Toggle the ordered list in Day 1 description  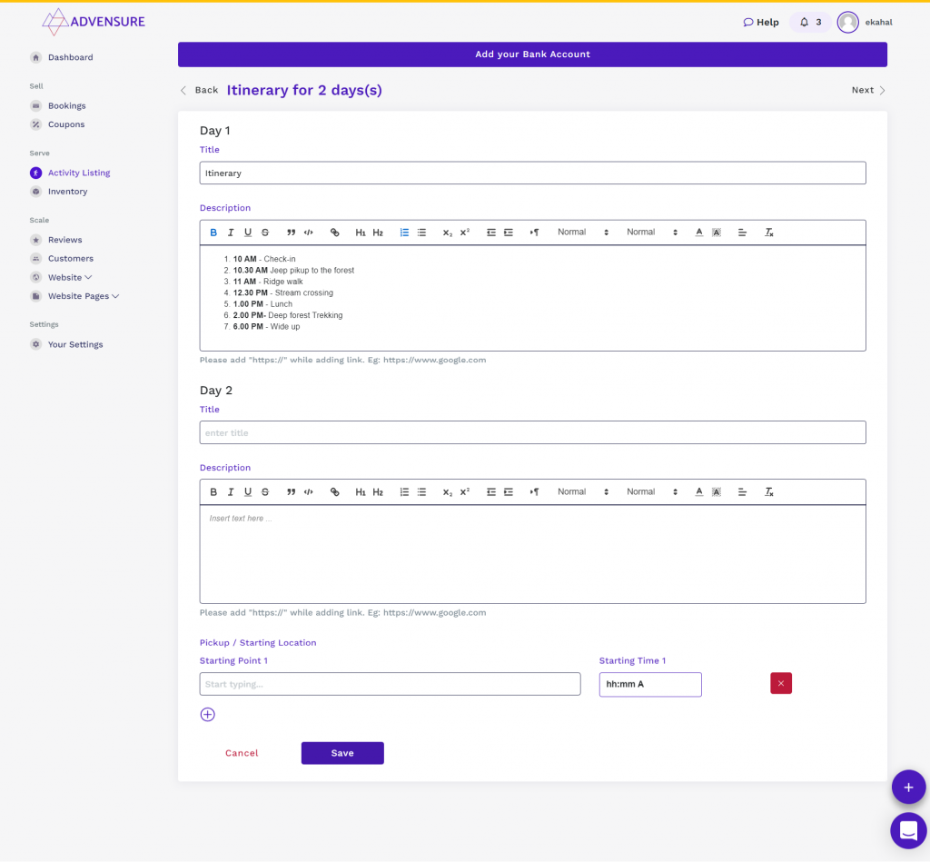(x=404, y=232)
